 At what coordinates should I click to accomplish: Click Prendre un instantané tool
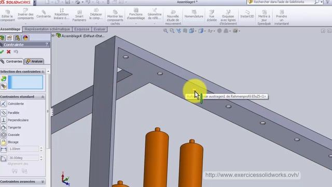click(x=282, y=17)
